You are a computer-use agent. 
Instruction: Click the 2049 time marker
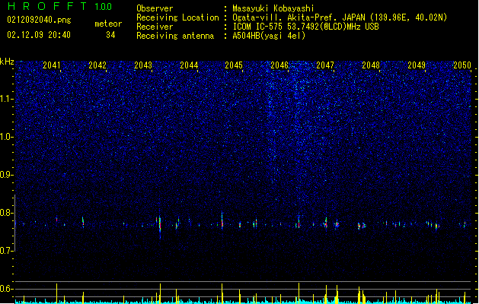pyautogui.click(x=417, y=65)
